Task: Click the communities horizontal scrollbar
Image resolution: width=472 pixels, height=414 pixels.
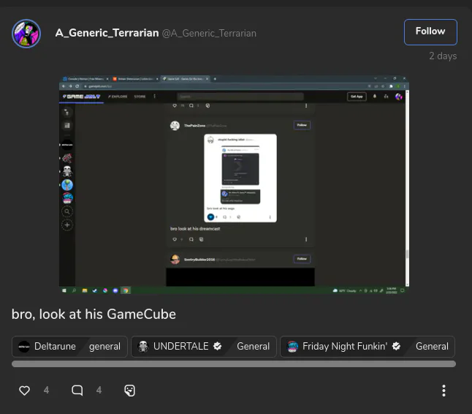Action: pos(234,364)
